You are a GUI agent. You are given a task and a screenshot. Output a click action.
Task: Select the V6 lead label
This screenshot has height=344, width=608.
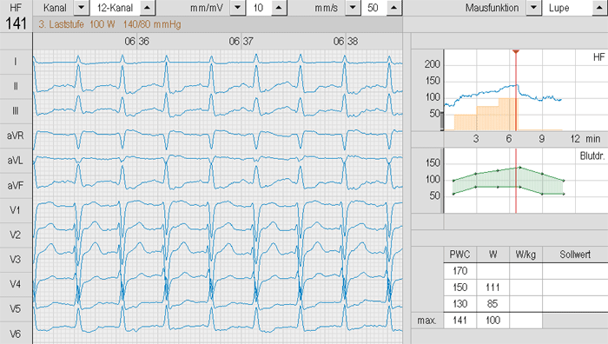pos(16,334)
